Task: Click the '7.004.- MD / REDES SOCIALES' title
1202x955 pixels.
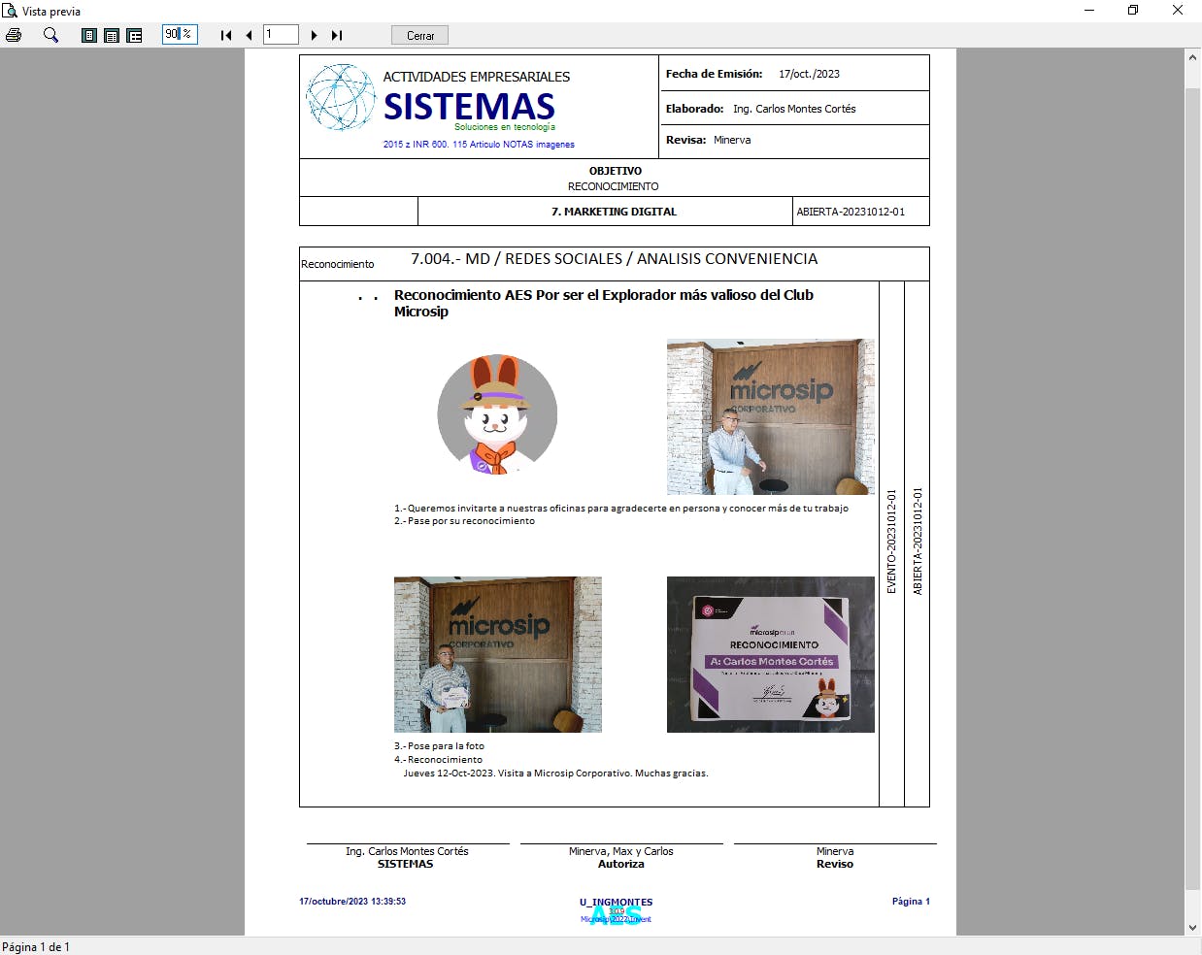Action: click(x=614, y=259)
